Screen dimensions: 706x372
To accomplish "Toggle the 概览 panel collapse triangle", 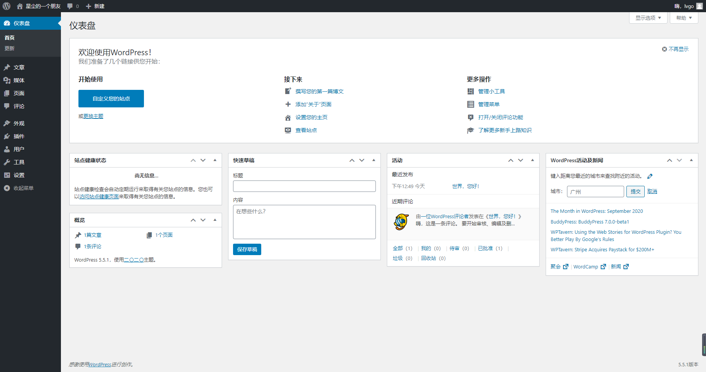I will click(x=215, y=220).
